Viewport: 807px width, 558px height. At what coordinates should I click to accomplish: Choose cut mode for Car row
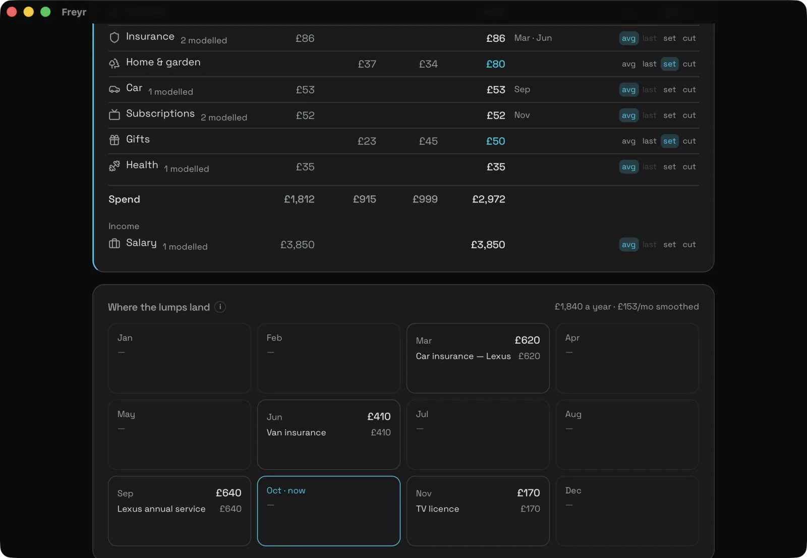click(x=689, y=90)
